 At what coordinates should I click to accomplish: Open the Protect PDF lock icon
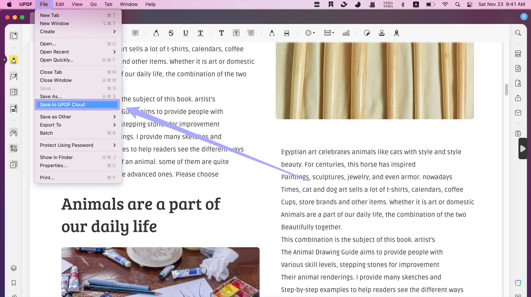tap(518, 83)
